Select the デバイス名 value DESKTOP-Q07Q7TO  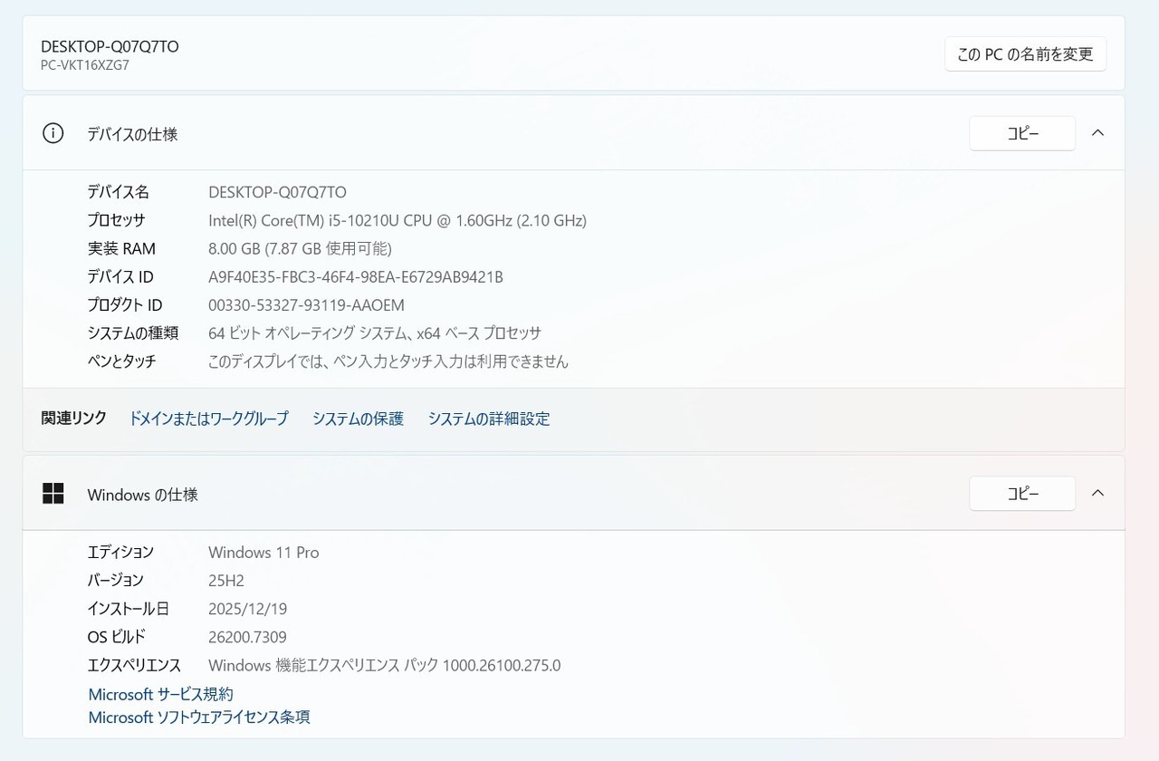(x=277, y=192)
